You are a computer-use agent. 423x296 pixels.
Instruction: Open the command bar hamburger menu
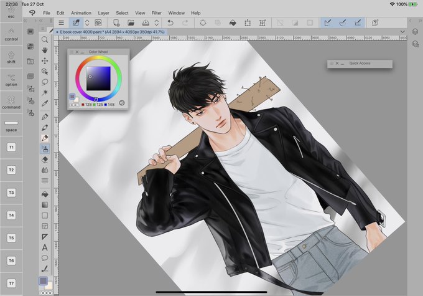pyautogui.click(x=61, y=22)
